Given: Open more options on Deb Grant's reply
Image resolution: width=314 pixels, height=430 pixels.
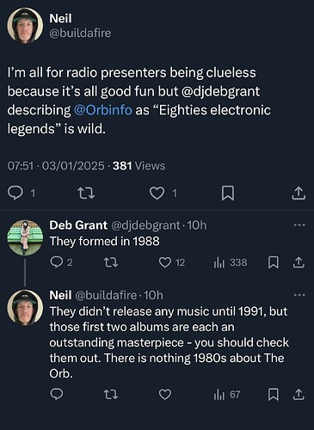Looking at the screenshot, I should tap(299, 225).
